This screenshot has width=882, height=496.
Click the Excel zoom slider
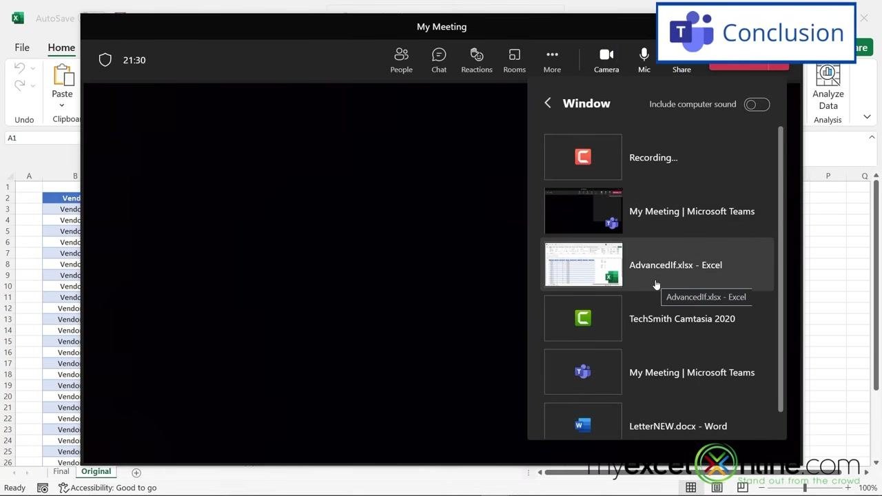(806, 488)
